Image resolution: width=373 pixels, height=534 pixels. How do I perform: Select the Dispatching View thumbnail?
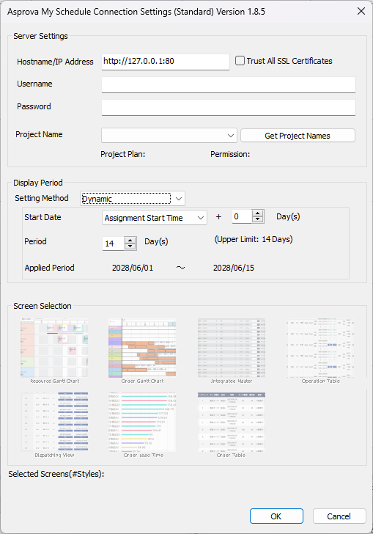[54, 423]
